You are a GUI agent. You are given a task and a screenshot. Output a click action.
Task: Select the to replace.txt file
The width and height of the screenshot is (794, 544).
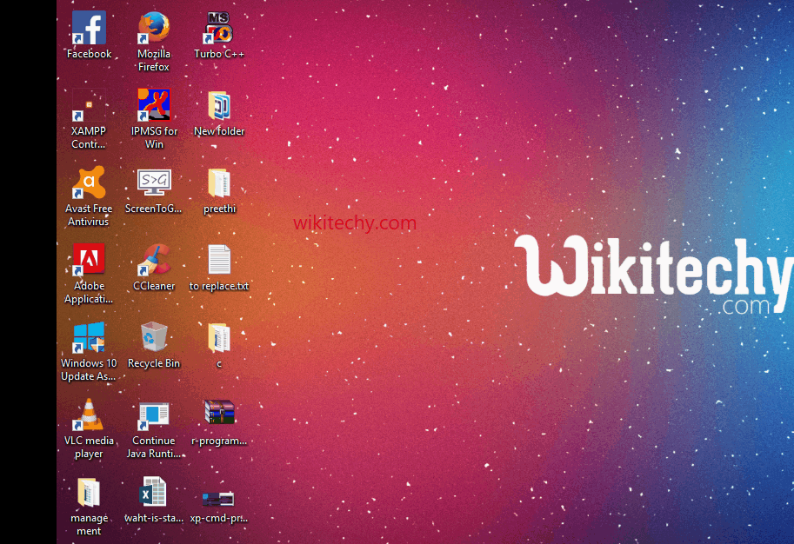[x=219, y=261]
